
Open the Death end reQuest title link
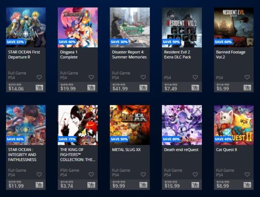coord(181,150)
